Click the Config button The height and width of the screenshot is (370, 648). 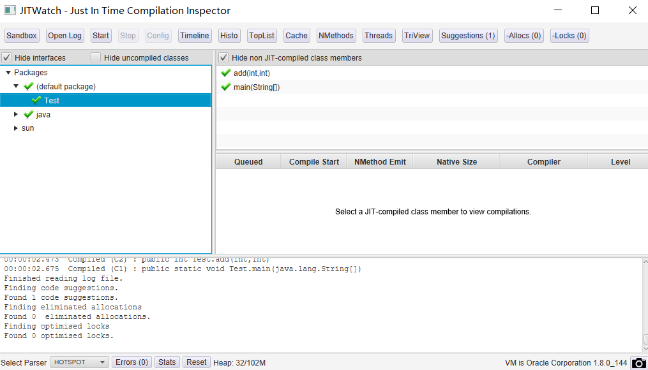click(158, 36)
